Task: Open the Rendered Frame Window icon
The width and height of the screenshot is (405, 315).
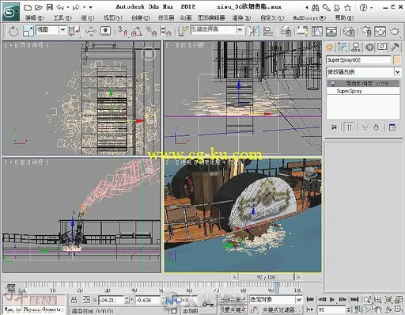Action: (380, 31)
